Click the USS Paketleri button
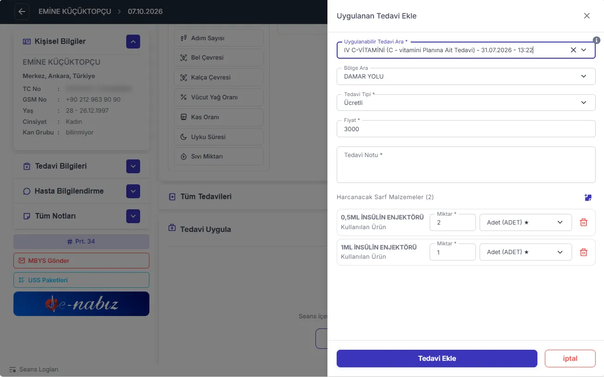 tap(81, 280)
